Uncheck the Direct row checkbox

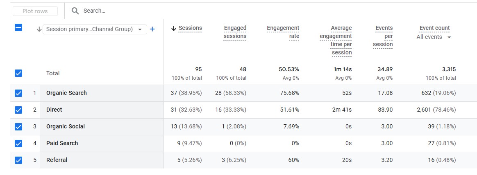tap(18, 110)
